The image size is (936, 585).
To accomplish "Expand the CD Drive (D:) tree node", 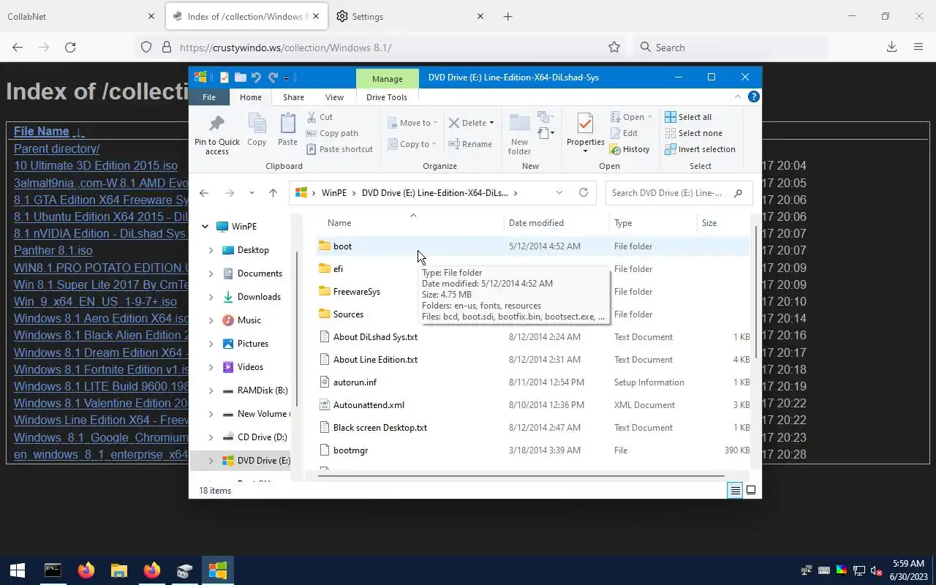I will pyautogui.click(x=211, y=437).
